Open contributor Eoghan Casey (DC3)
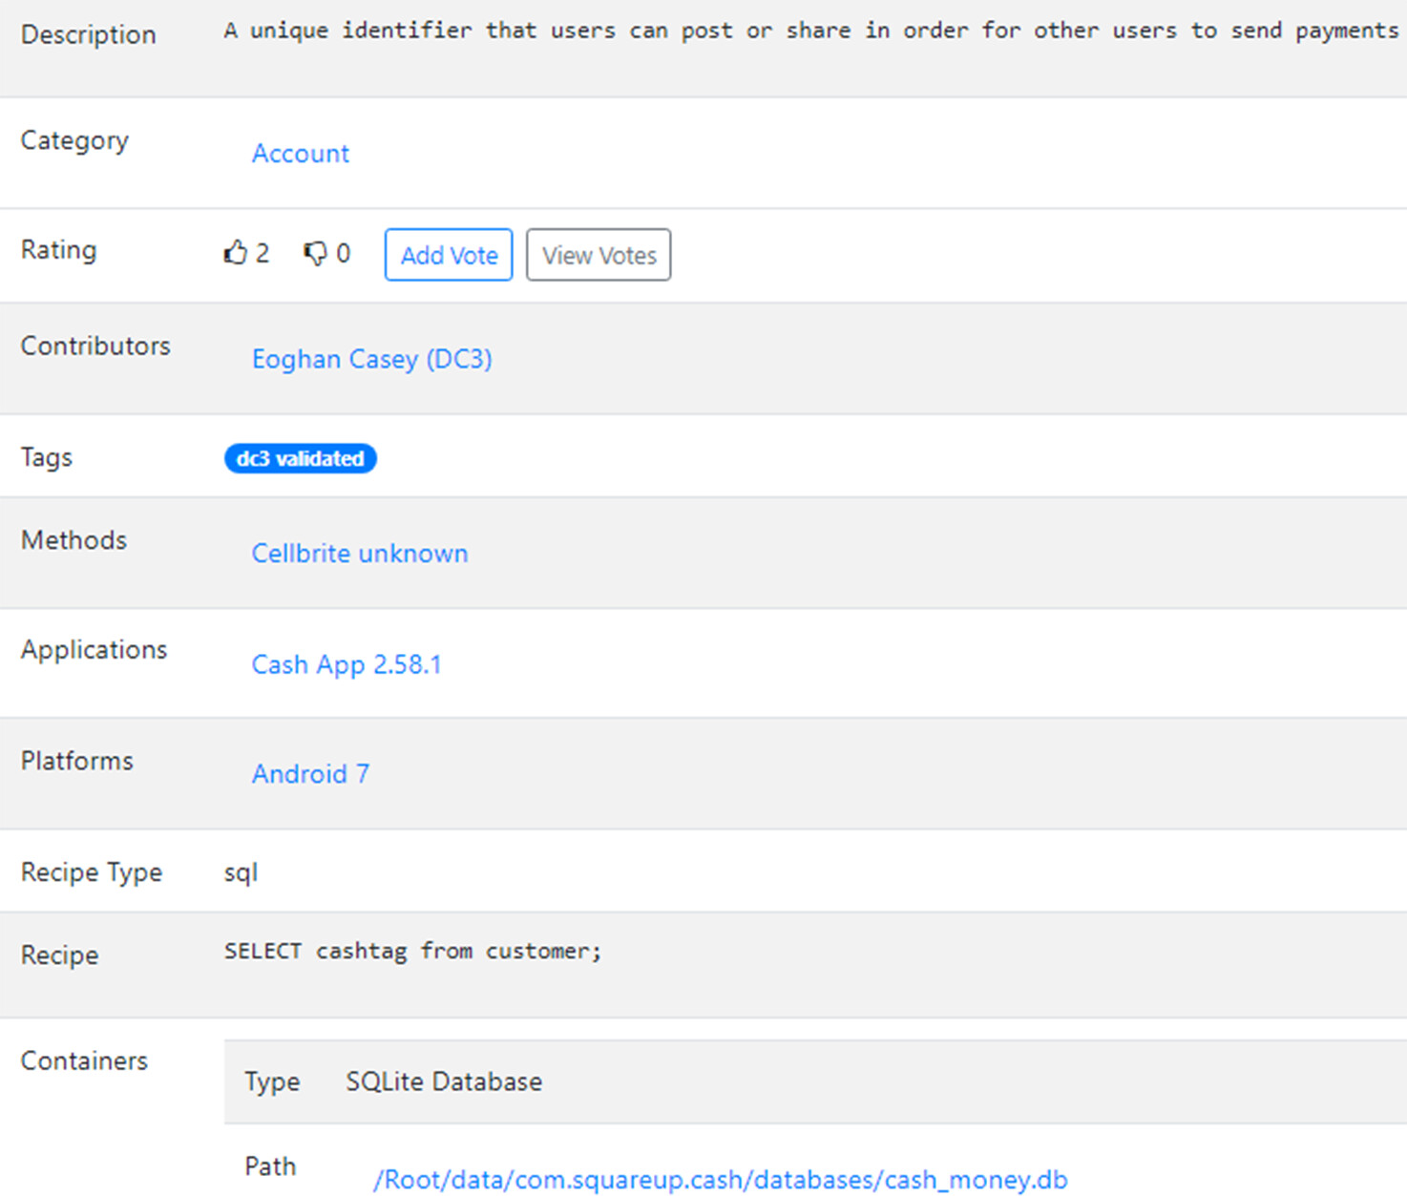 (x=371, y=359)
